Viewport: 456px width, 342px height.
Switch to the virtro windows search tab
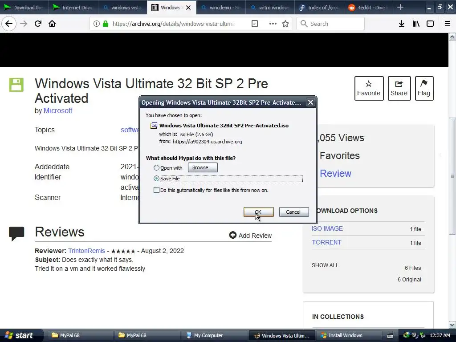pos(270,7)
